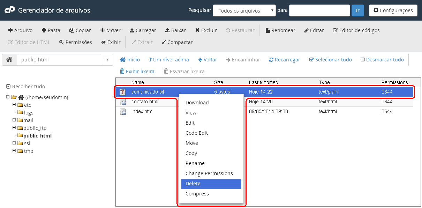
Task: Create new file with Arquivo button
Action: point(20,30)
